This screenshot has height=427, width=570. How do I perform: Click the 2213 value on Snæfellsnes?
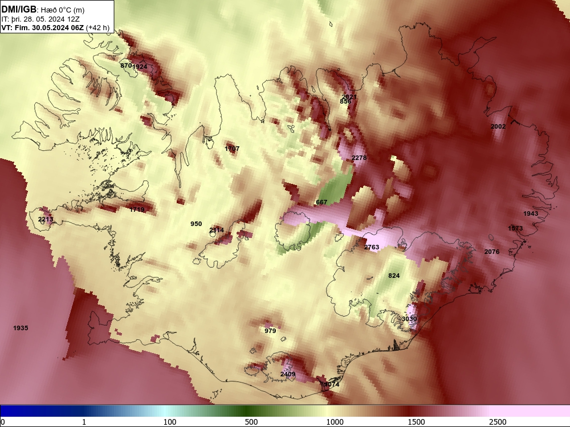[x=46, y=219]
